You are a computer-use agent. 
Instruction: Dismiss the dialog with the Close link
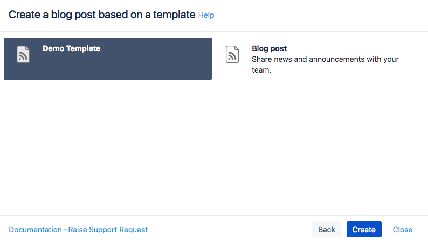[x=402, y=230]
